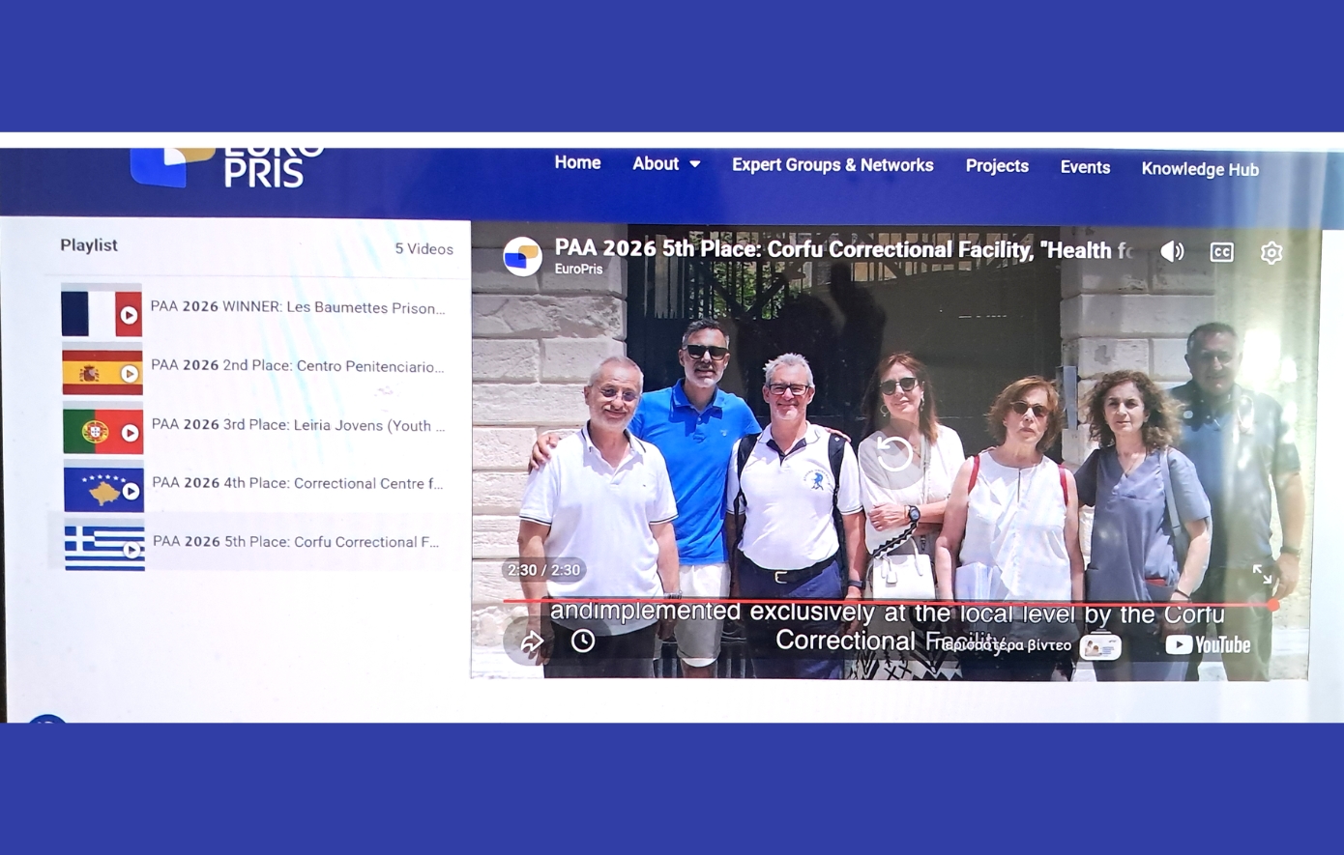Viewport: 1344px width, 855px height.
Task: Open the About menu item
Action: coord(656,163)
